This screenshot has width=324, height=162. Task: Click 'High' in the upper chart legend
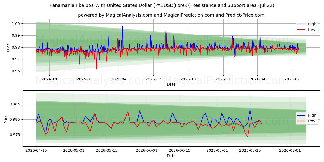pyautogui.click(x=312, y=24)
